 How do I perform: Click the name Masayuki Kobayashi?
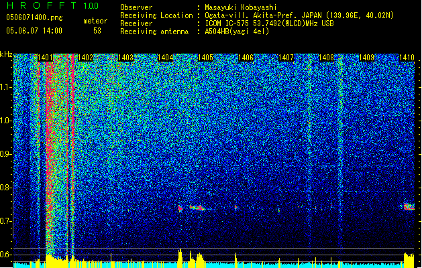click(241, 7)
